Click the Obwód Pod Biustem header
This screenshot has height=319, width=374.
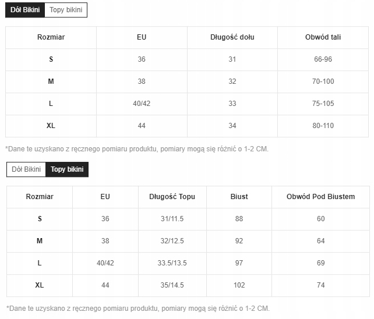tap(320, 197)
